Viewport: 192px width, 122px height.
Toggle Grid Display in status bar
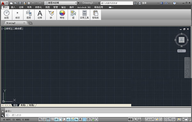[x=48, y=119]
